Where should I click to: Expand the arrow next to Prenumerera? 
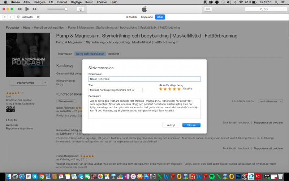44,83
